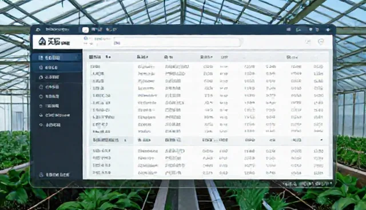Viewport: 366px width, 210px height.
Task: Expand the chevron on the highlighted sidebar item
Action: tap(76, 58)
